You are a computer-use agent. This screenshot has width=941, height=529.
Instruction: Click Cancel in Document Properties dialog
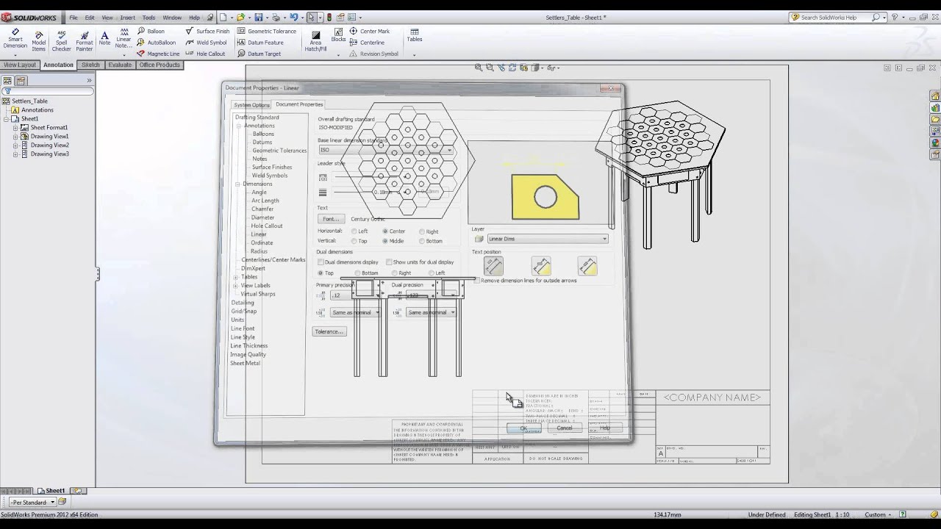(x=564, y=428)
